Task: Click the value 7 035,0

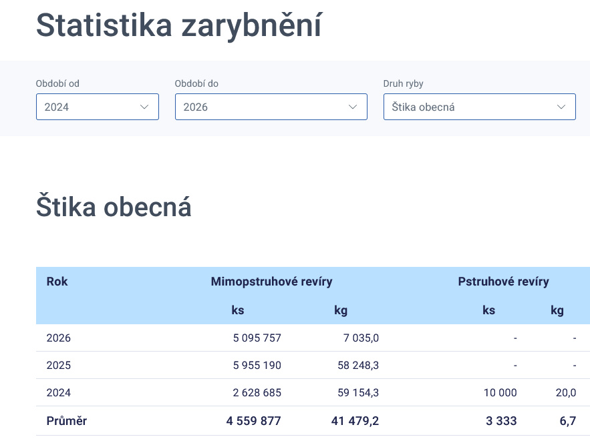Action: (361, 338)
